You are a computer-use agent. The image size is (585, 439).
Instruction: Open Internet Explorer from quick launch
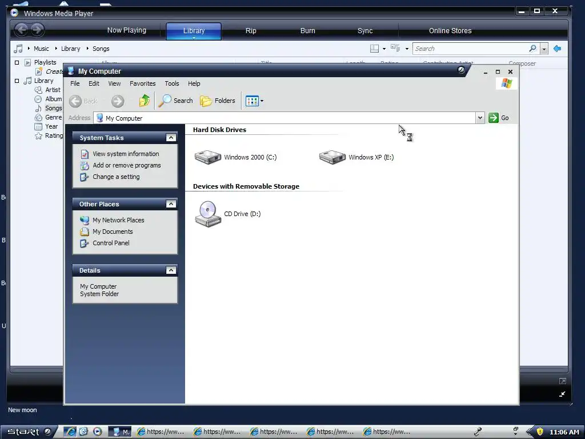[x=70, y=432]
